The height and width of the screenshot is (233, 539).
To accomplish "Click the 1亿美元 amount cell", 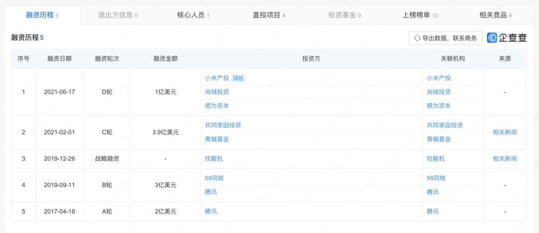I will (166, 92).
